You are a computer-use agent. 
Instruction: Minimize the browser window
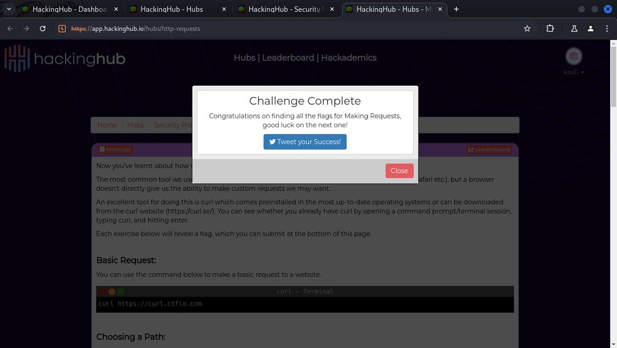pyautogui.click(x=582, y=9)
